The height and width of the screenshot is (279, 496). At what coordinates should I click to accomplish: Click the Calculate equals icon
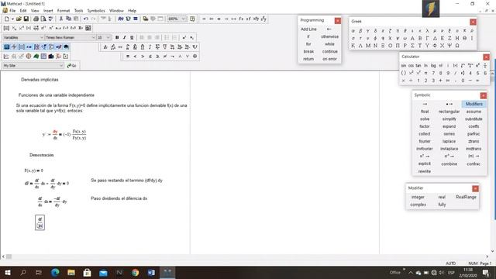tap(136, 19)
